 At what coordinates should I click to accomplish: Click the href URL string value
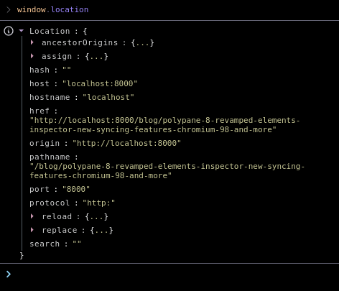coord(164,125)
